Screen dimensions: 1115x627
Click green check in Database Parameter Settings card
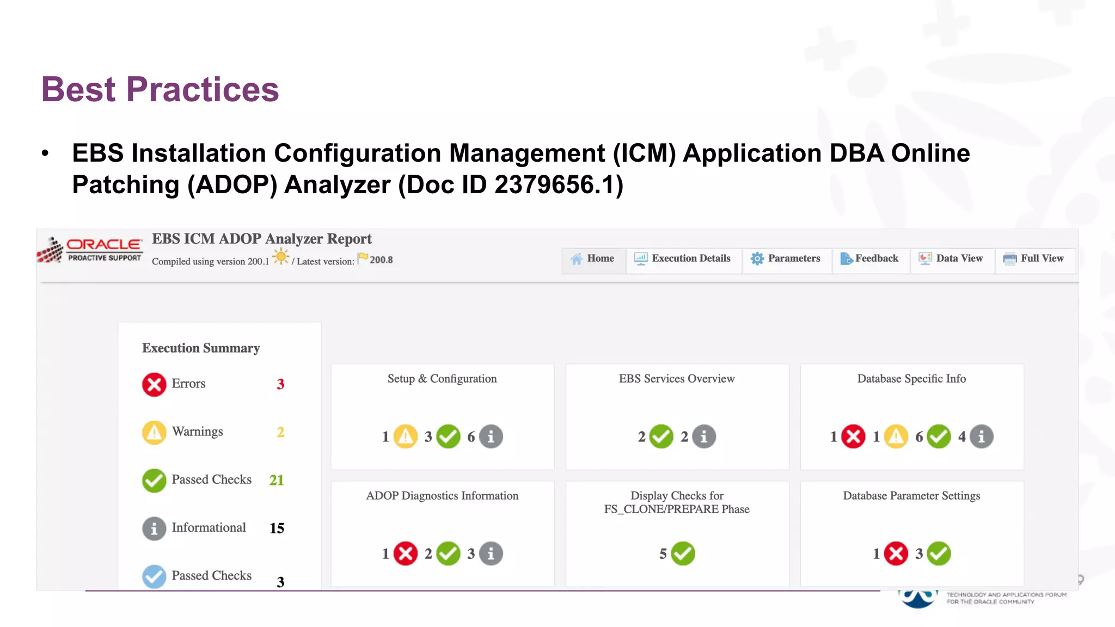click(x=939, y=554)
